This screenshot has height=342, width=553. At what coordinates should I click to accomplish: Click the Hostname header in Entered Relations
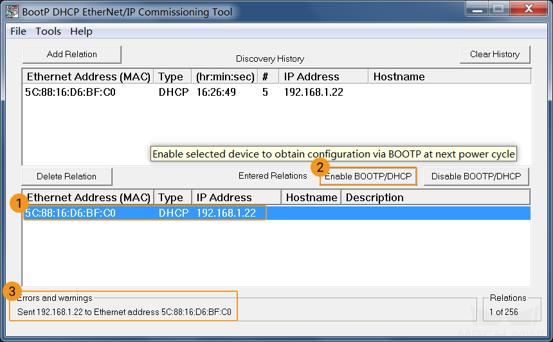pyautogui.click(x=311, y=197)
